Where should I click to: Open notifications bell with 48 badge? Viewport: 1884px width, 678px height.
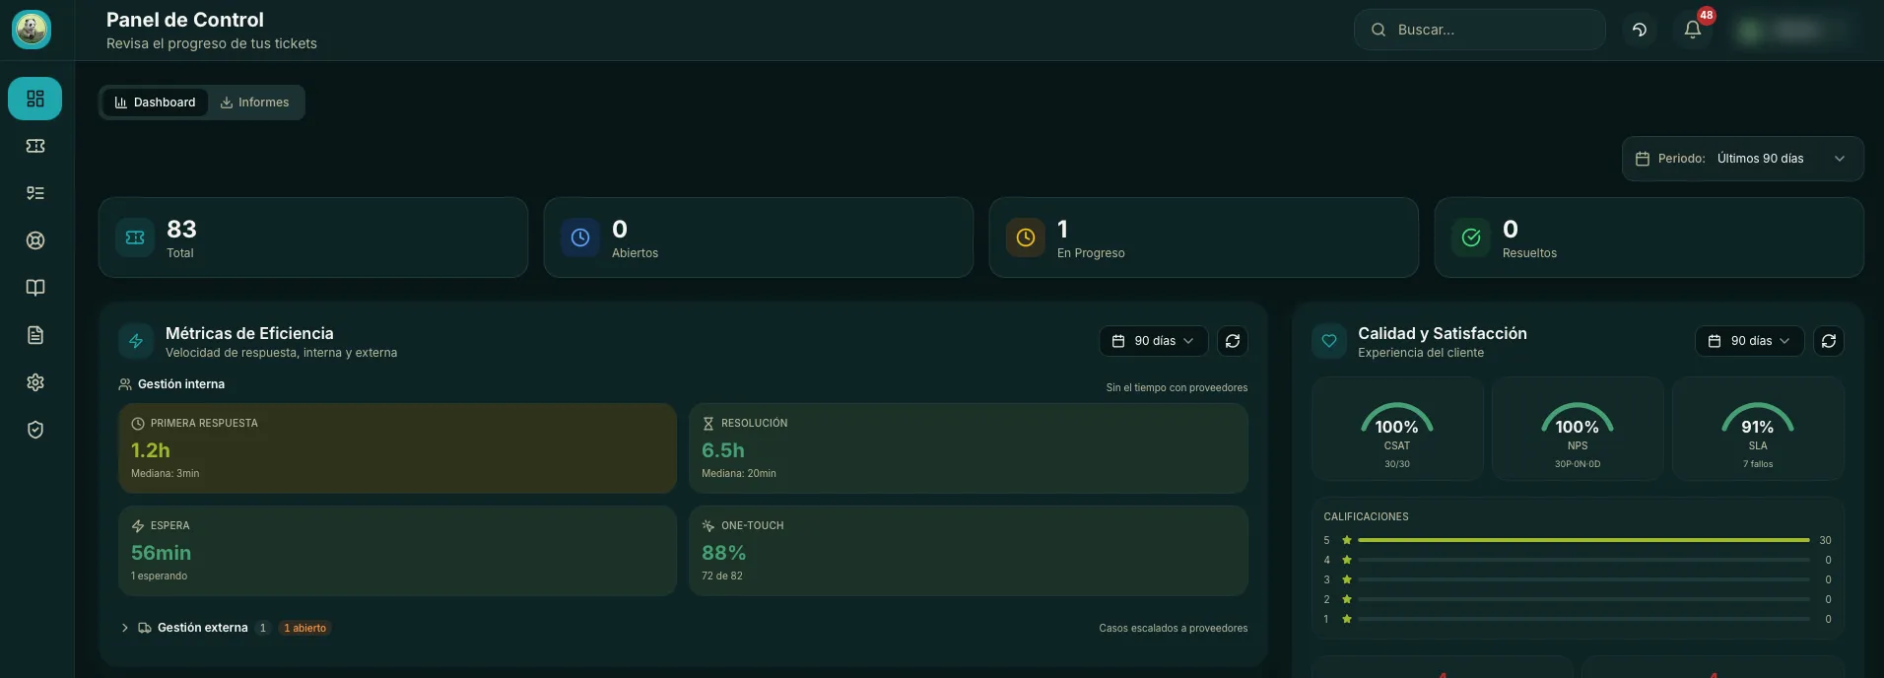click(1693, 30)
